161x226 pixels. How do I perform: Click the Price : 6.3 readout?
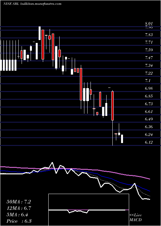pos(19,221)
